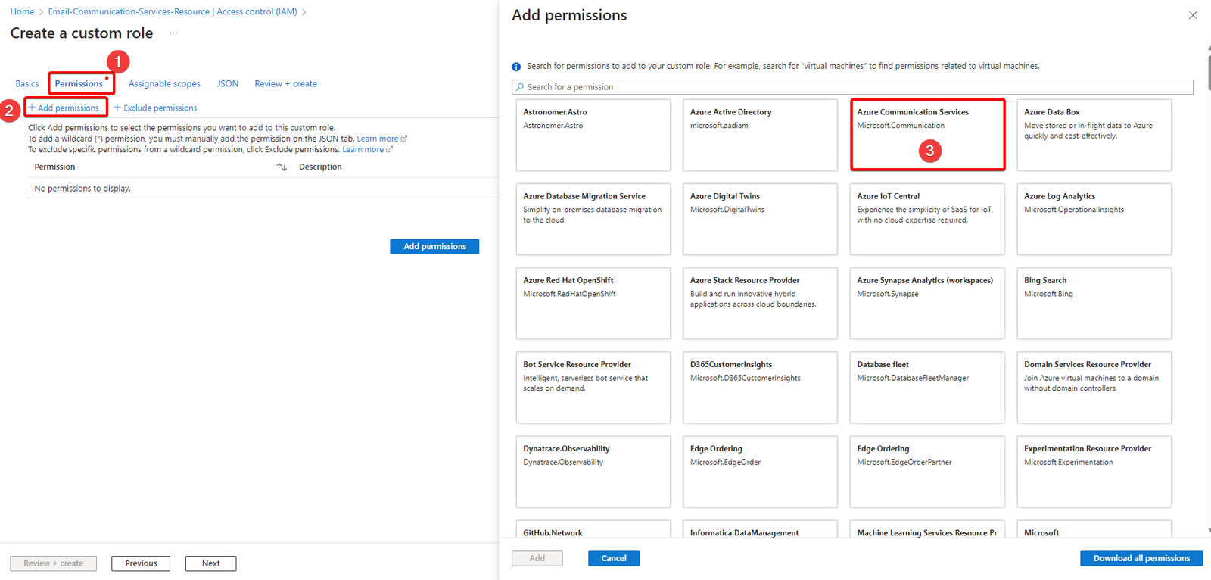Click the Previous button
The image size is (1211, 580).
[x=141, y=563]
